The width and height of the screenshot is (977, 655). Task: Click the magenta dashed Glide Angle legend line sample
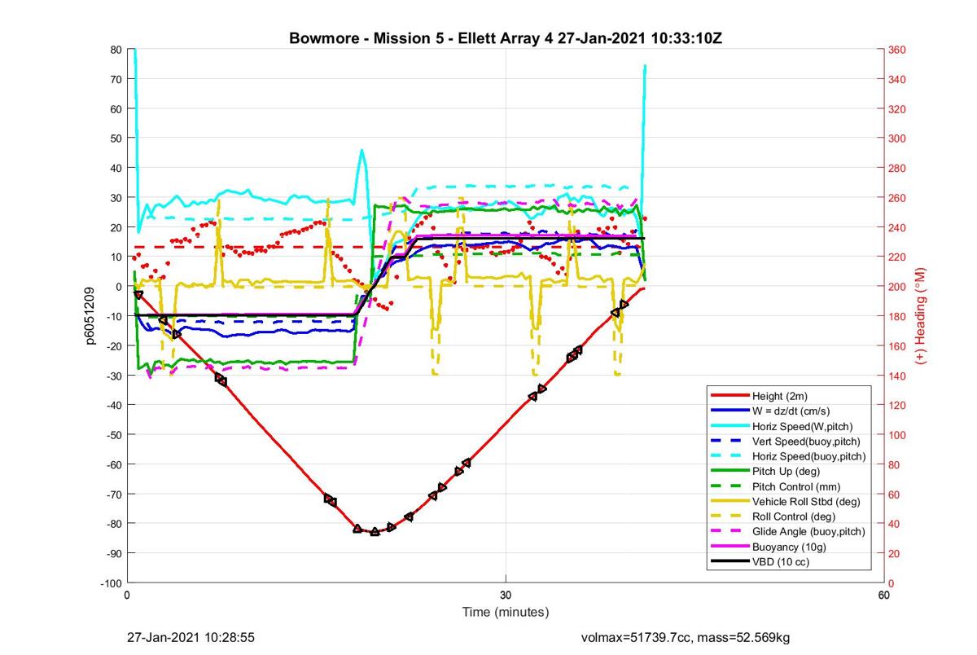pyautogui.click(x=729, y=531)
